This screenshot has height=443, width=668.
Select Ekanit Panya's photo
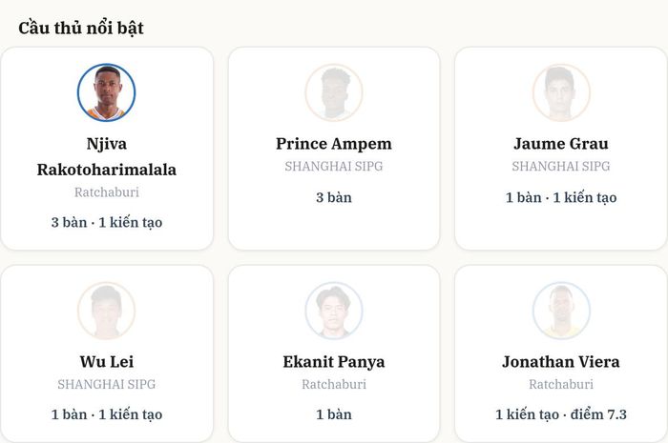click(334, 311)
